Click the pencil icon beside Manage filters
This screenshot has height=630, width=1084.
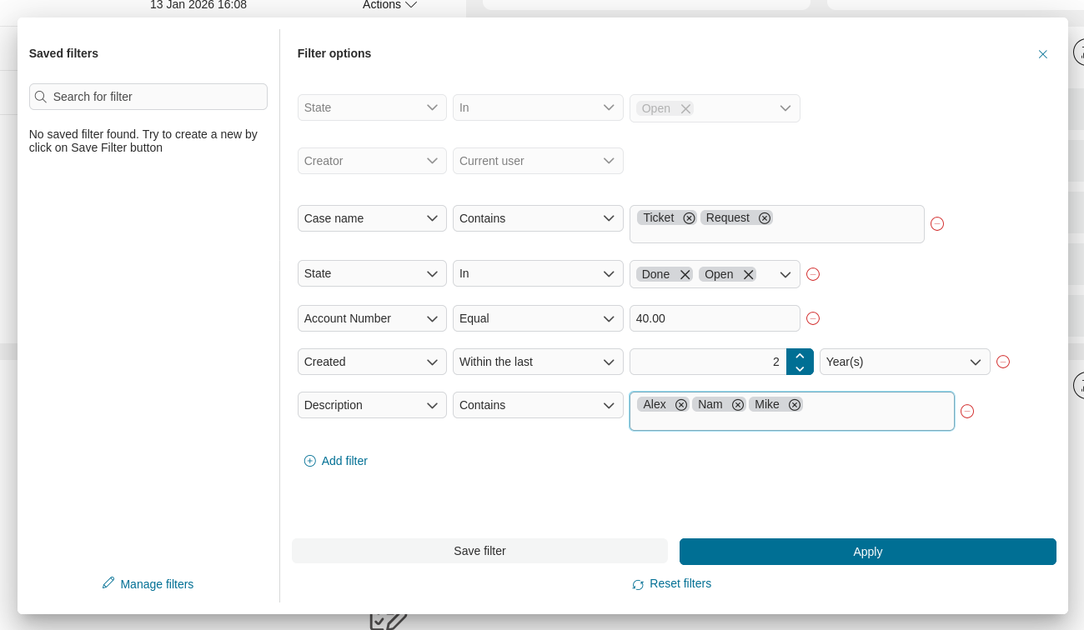(108, 583)
